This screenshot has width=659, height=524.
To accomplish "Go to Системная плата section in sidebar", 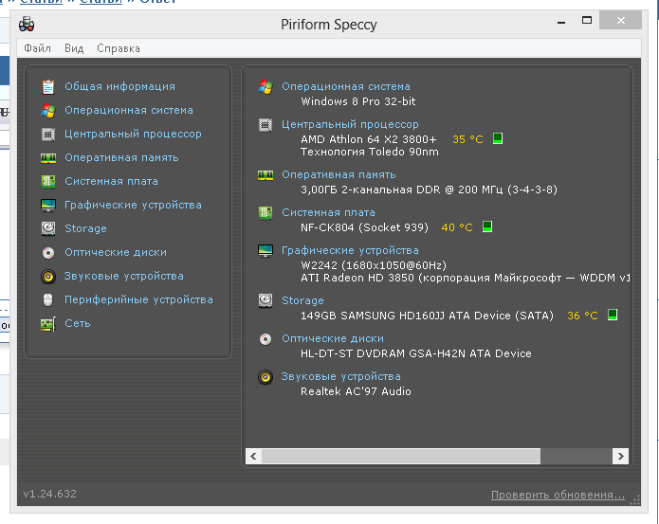I will pyautogui.click(x=111, y=181).
